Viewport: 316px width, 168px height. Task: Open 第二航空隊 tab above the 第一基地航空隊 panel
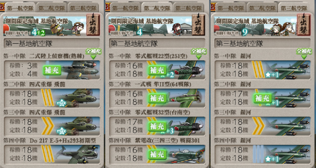pyautogui.click(x=52, y=8)
